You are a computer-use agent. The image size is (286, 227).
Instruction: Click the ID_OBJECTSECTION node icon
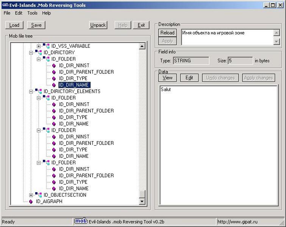pyautogui.click(x=39, y=195)
